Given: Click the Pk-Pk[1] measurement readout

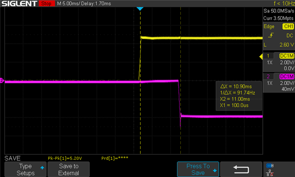Looking at the screenshot, I should [x=65, y=158].
